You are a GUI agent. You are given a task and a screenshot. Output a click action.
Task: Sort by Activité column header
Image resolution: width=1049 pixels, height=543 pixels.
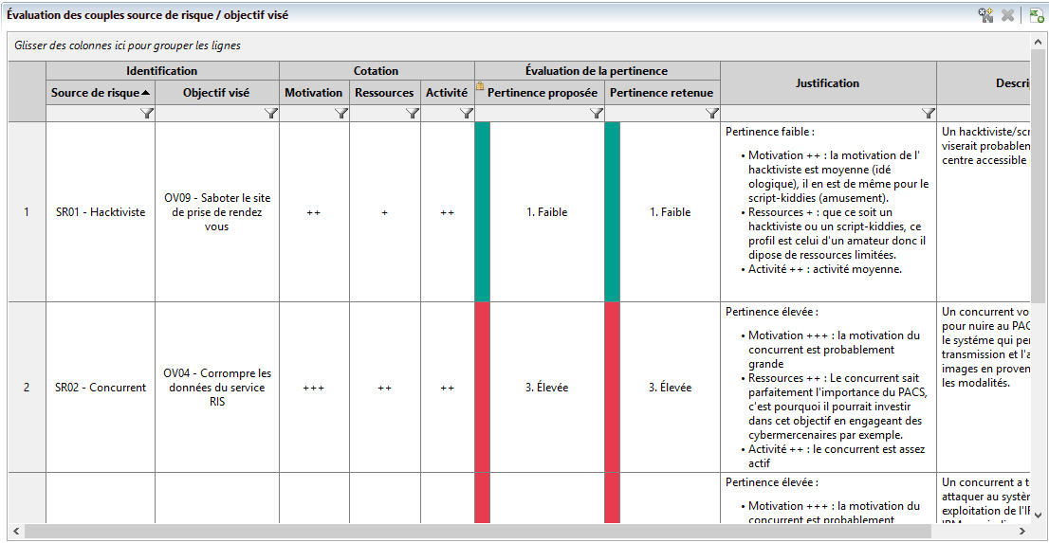pyautogui.click(x=447, y=93)
